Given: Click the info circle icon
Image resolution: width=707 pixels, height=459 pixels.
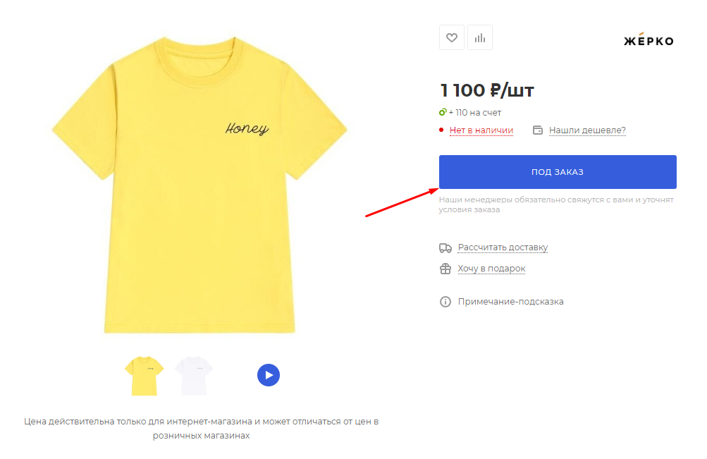Looking at the screenshot, I should [x=445, y=302].
